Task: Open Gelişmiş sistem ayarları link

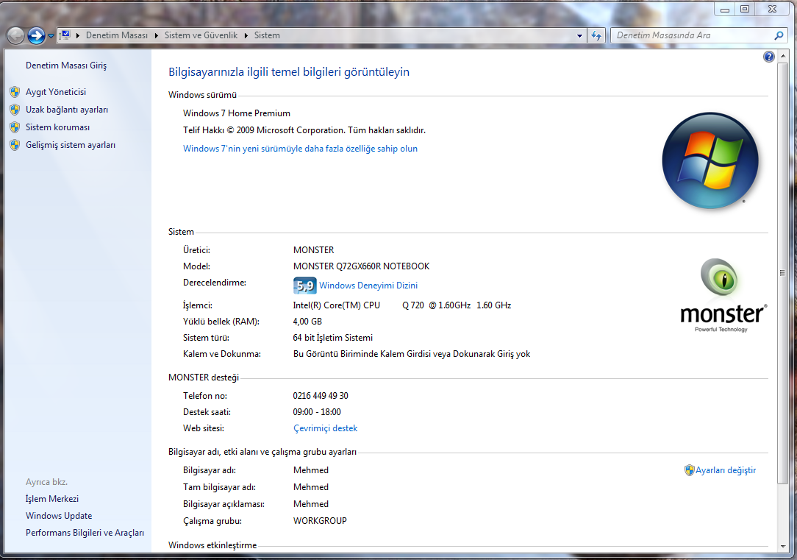Action: click(x=70, y=145)
